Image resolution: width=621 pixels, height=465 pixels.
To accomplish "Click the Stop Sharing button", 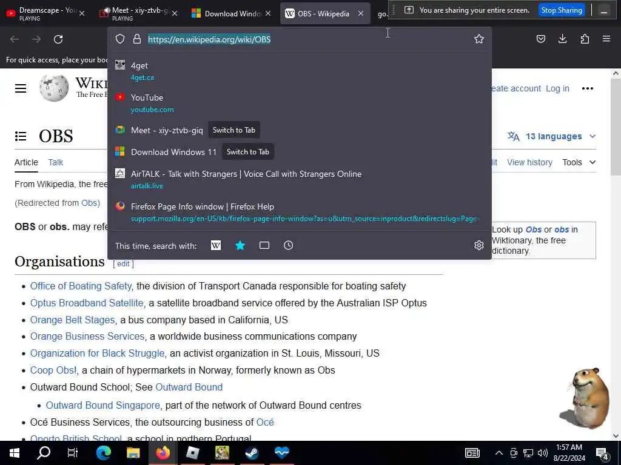I will [x=562, y=10].
